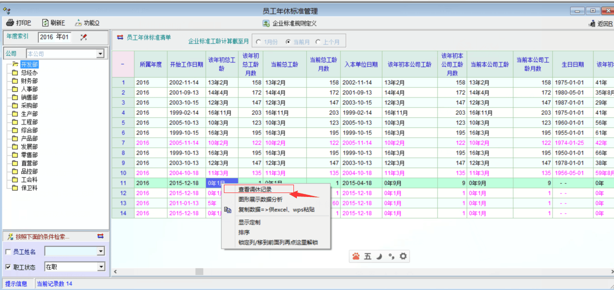Open the 功能 toolbar icon
Image resolution: width=614 pixels, height=290 pixels.
point(78,23)
